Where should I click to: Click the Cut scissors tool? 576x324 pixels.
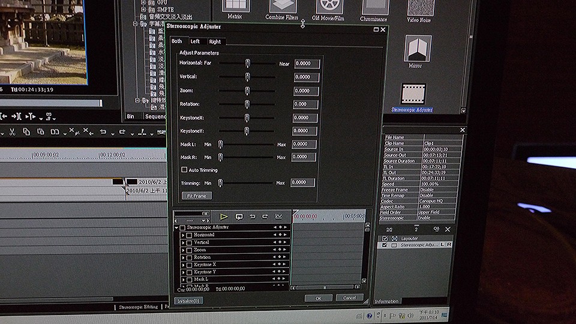tap(12, 131)
